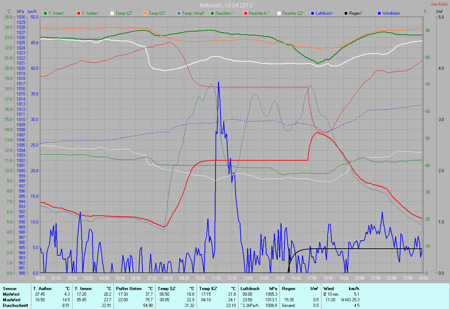Click the Jarz Erich label
Viewport: 450px width, 309px height.
tap(440, 4)
